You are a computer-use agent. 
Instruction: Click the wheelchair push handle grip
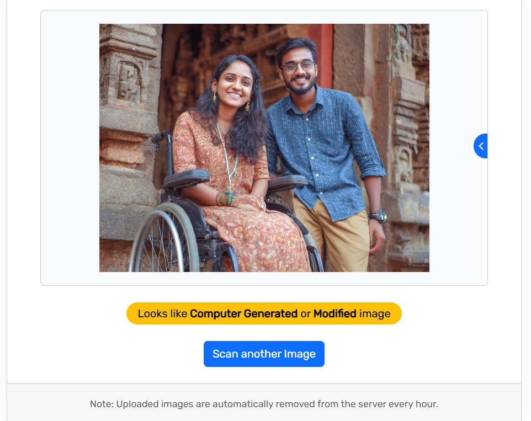pos(157,138)
